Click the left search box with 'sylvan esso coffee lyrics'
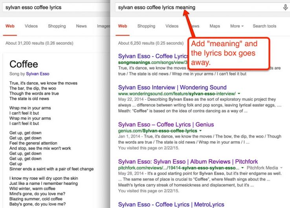Image resolution: width=290 pixels, height=208 pixels. click(56, 7)
